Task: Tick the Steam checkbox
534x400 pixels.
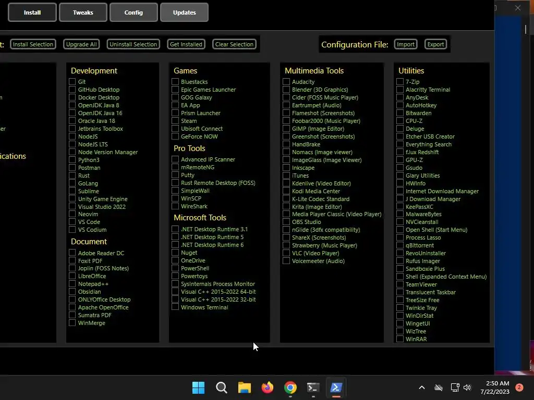Action: tap(175, 121)
